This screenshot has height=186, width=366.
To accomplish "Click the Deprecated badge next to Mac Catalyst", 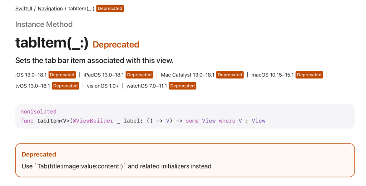I will pos(230,75).
